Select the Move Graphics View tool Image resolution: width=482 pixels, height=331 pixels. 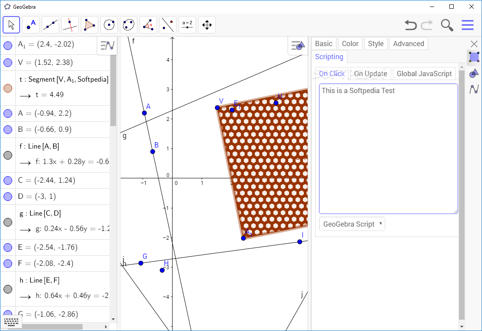(207, 25)
